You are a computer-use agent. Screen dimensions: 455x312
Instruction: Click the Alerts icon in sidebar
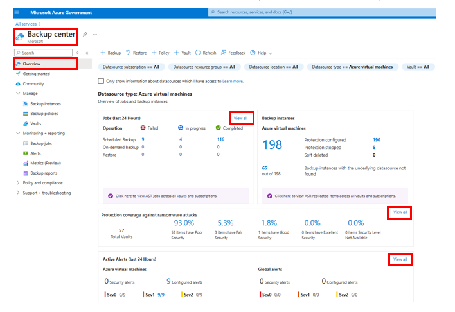[26, 153]
